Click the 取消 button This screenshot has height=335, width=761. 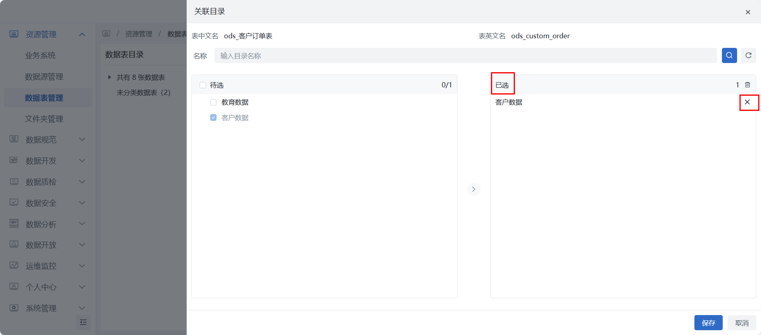[741, 323]
